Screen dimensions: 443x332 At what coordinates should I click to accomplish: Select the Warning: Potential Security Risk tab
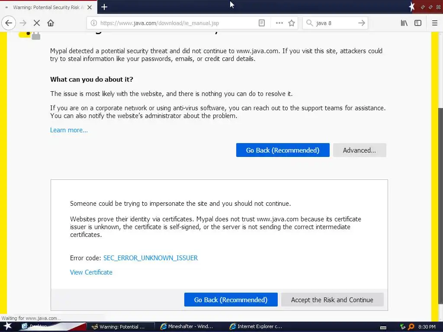48,7
